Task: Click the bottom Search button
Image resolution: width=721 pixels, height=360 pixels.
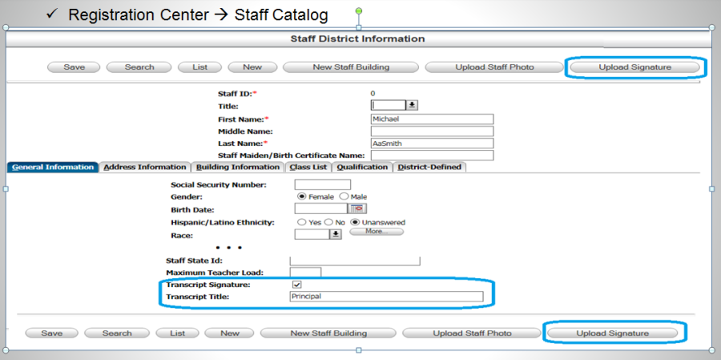Action: 117,333
